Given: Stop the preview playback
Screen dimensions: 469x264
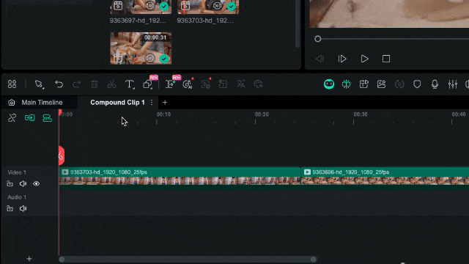Looking at the screenshot, I should 386,59.
